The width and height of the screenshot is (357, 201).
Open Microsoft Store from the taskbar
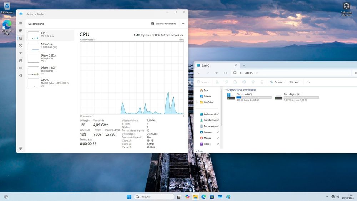click(212, 197)
